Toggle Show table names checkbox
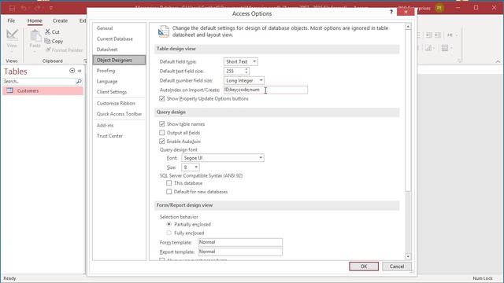 point(162,124)
